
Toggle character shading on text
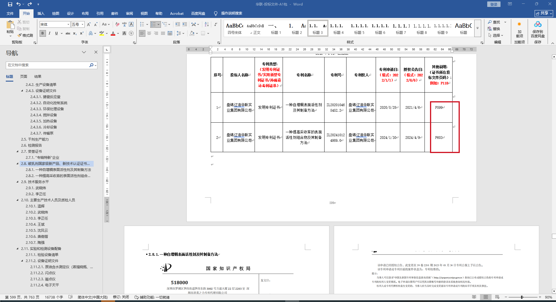pyautogui.click(x=124, y=34)
